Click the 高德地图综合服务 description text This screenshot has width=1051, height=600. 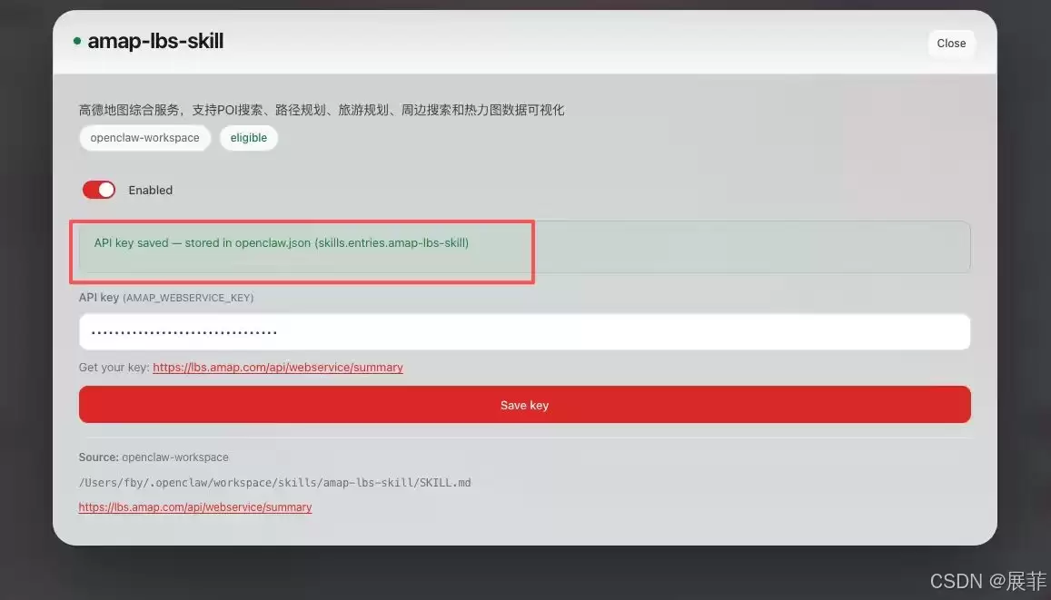click(322, 110)
